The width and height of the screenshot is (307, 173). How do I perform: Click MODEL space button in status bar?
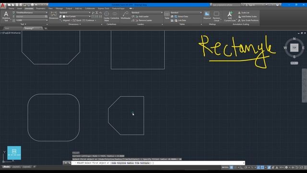pyautogui.click(x=225, y=167)
